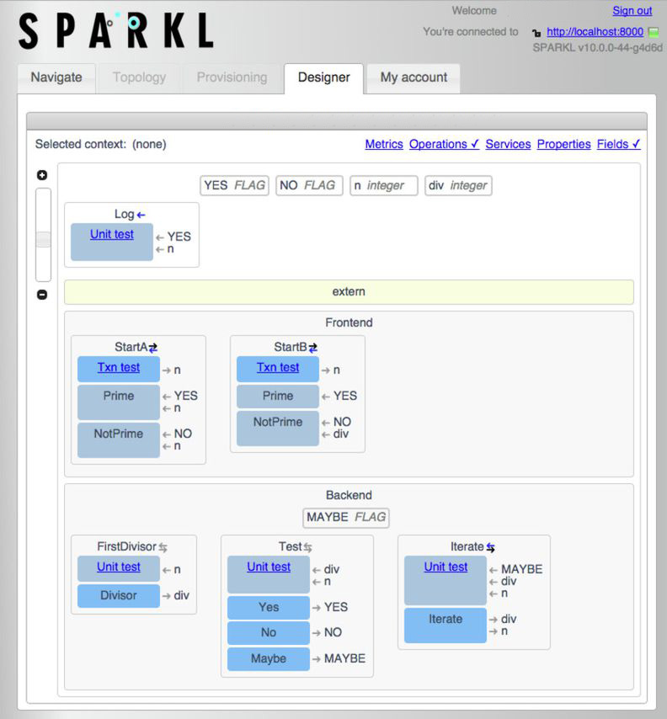Select the Prime operation in StartB

(278, 397)
